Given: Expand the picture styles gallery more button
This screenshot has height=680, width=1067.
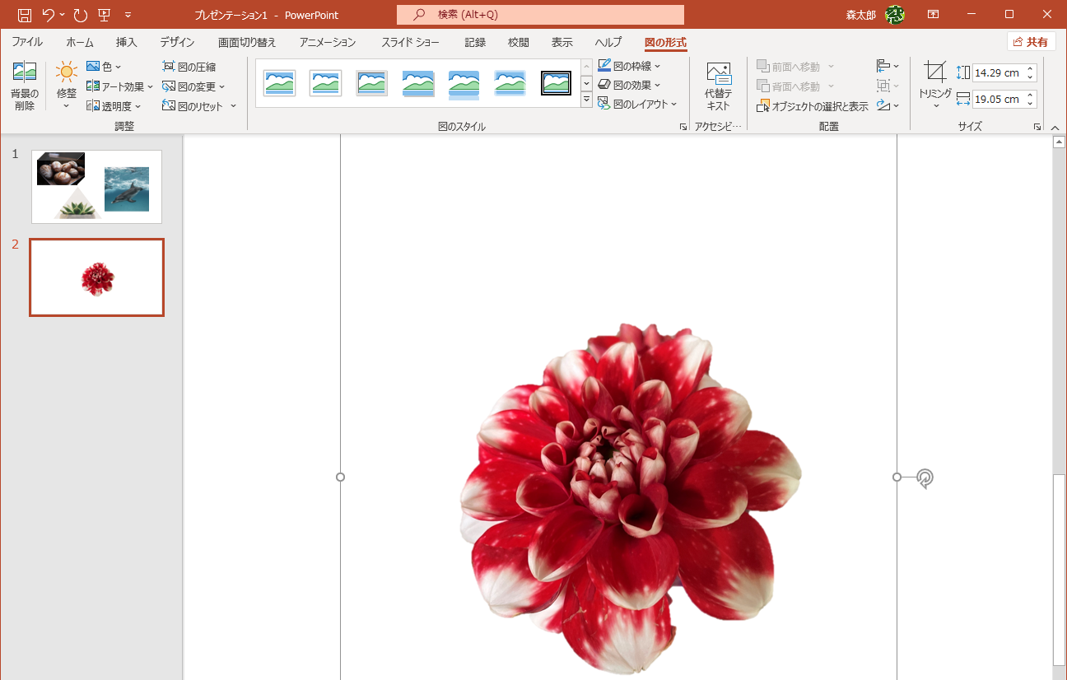Looking at the screenshot, I should 586,100.
